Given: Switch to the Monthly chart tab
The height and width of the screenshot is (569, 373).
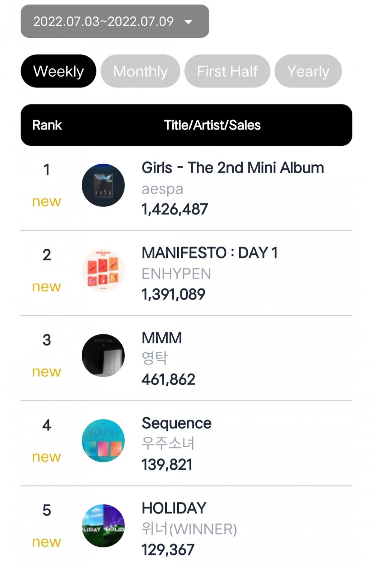Looking at the screenshot, I should 141,71.
